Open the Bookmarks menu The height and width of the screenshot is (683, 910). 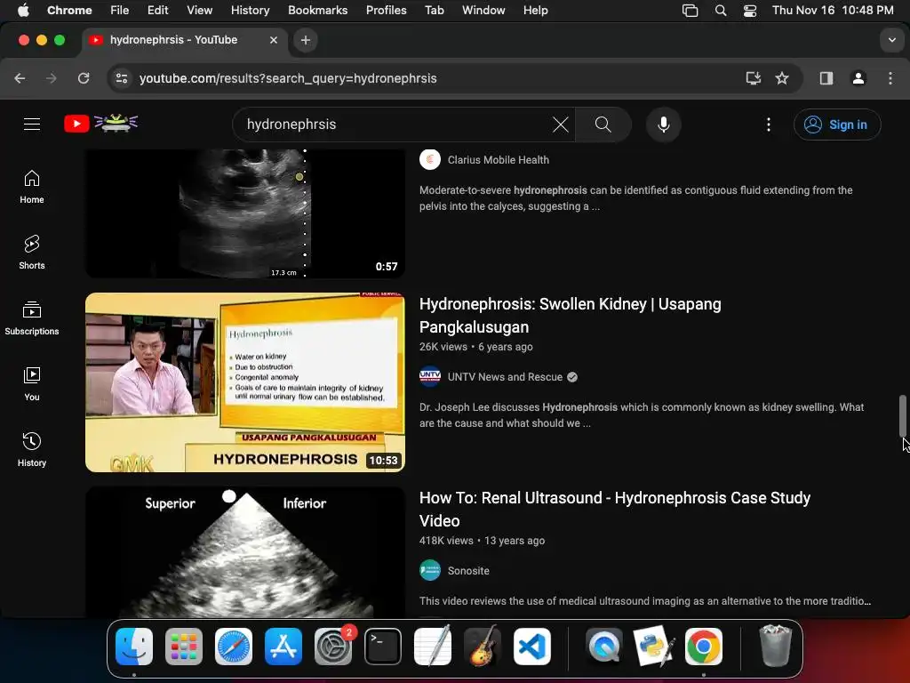317,11
